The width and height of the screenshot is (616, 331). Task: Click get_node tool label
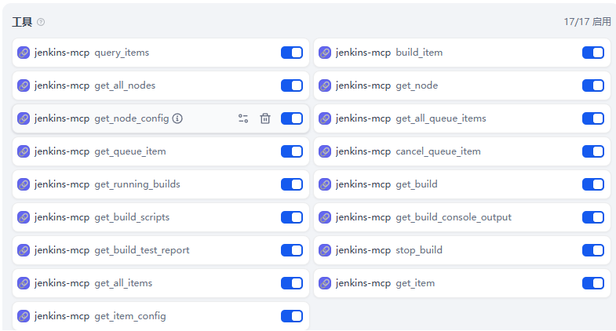click(x=417, y=85)
